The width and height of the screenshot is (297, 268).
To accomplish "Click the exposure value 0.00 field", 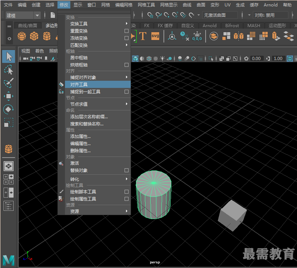I will pyautogui.click(x=256, y=59).
